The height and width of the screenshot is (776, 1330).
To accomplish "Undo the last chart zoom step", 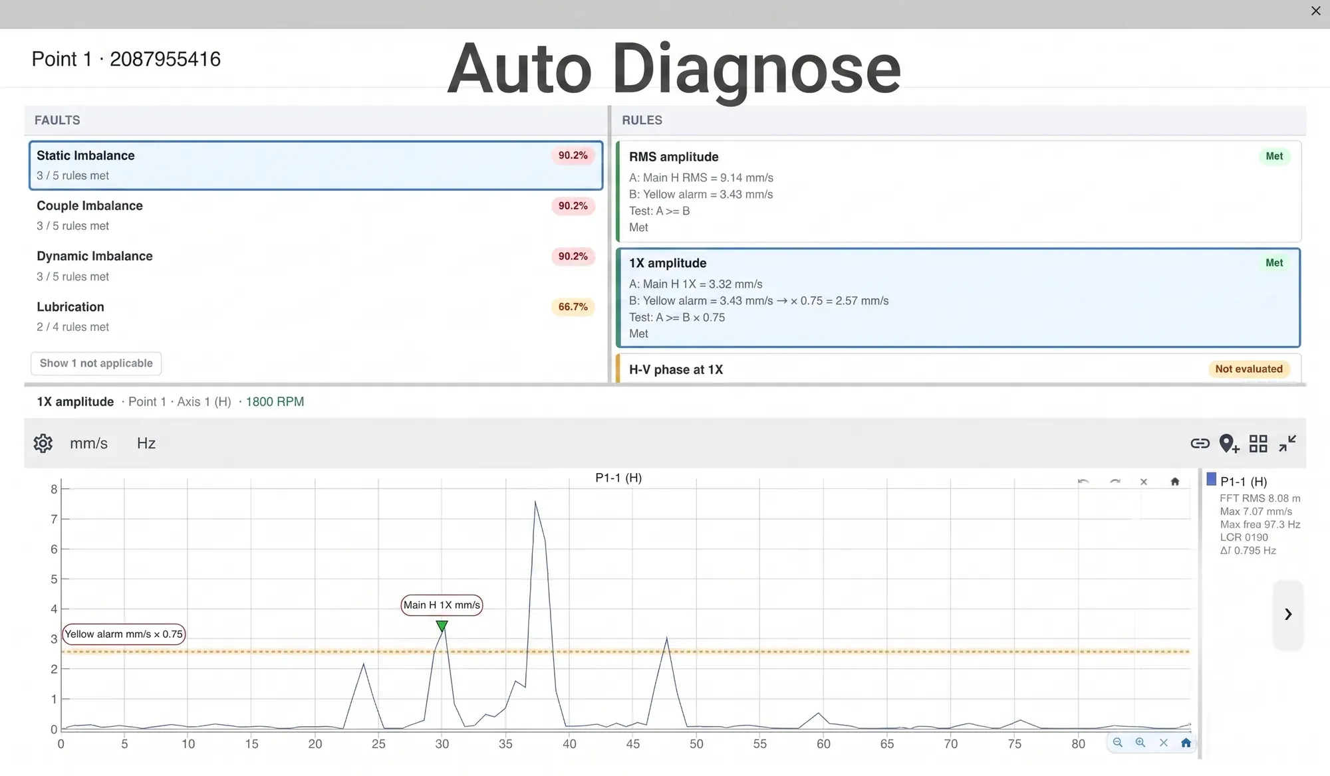I will coord(1083,482).
